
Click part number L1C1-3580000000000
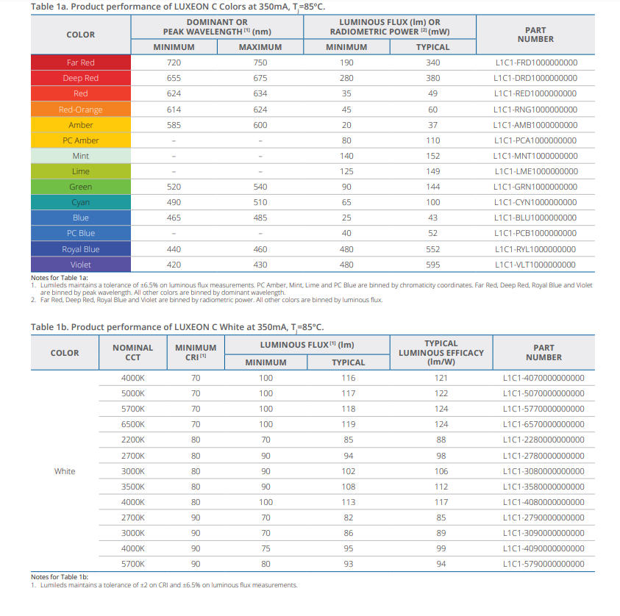tap(544, 487)
